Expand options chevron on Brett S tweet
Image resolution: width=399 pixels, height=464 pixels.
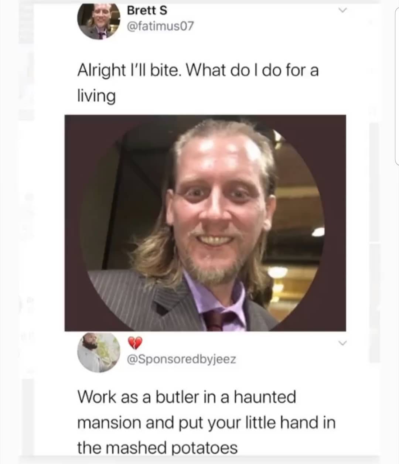(x=343, y=11)
